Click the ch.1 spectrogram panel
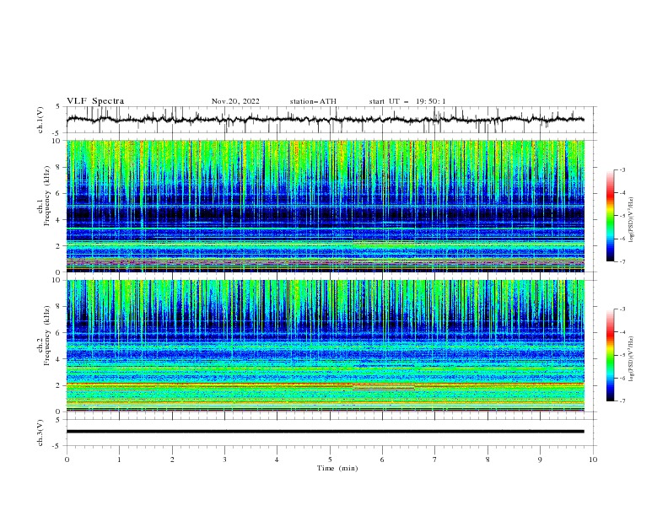668x516 pixels. coord(326,206)
